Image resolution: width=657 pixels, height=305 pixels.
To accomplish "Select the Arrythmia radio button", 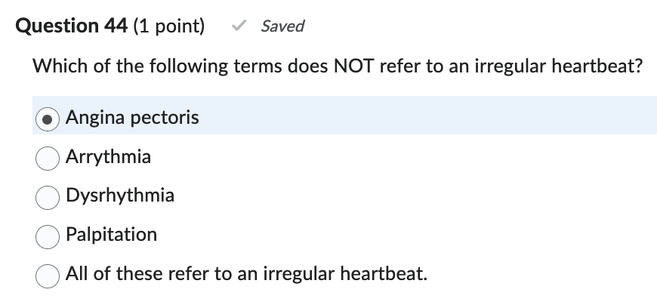I will [x=48, y=158].
